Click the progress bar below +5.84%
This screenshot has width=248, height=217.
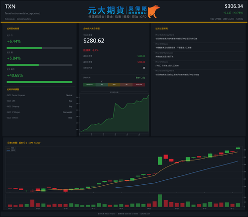point(40,65)
